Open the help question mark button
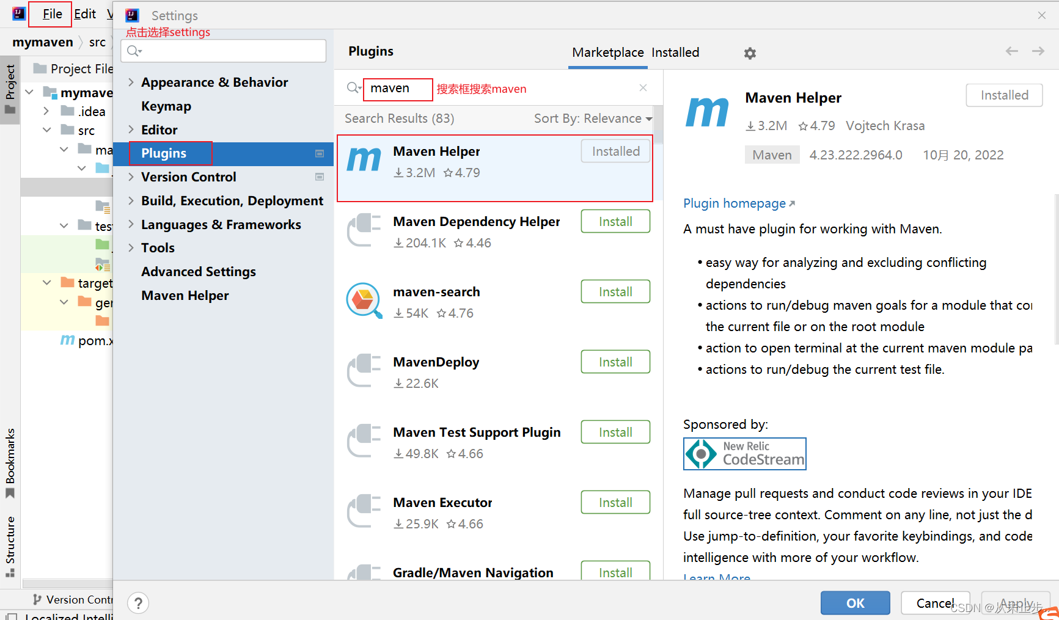The height and width of the screenshot is (620, 1059). tap(139, 604)
